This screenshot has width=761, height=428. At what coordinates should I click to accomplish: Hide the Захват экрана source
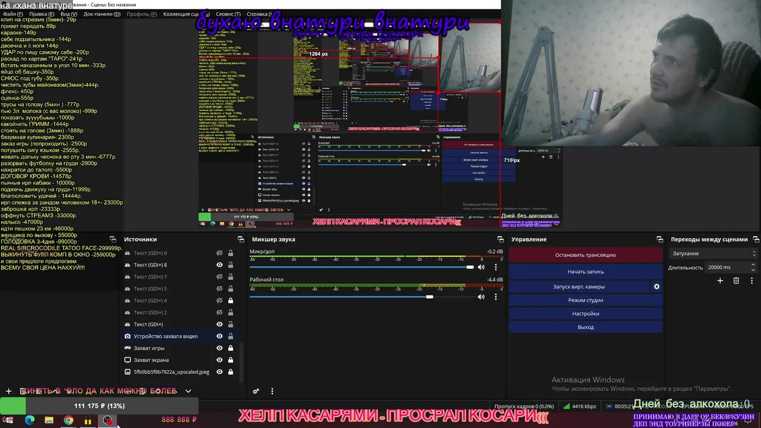click(x=219, y=360)
